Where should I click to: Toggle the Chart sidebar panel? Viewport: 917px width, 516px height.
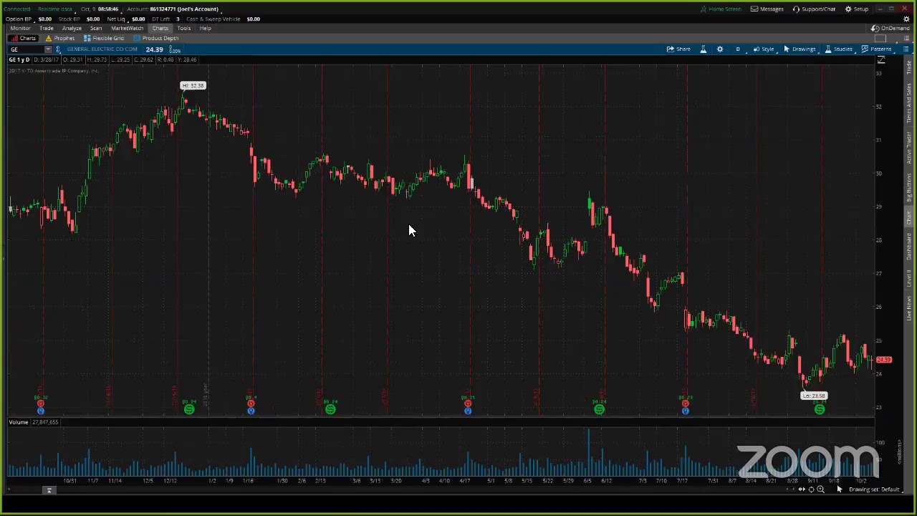909,219
